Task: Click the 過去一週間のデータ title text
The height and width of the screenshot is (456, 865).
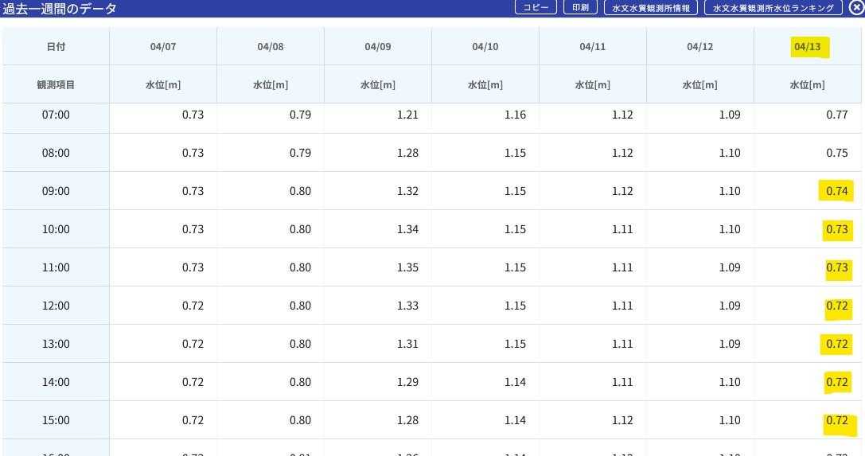Action: (60, 9)
